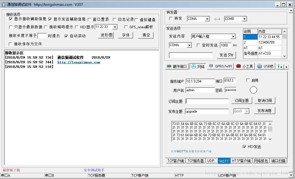
Task: Click the 共享MQTT服务器及在线客户端 link
Action: tap(191, 151)
